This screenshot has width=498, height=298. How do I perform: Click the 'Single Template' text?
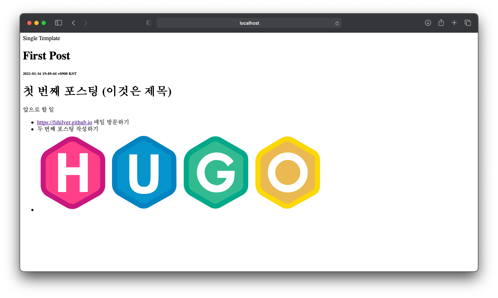pyautogui.click(x=41, y=38)
